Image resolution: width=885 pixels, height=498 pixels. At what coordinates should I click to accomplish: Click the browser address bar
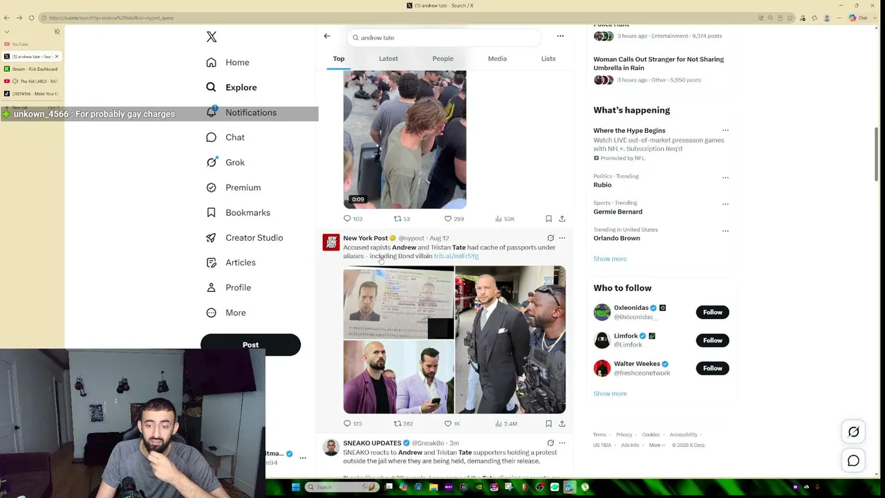[x=398, y=18]
